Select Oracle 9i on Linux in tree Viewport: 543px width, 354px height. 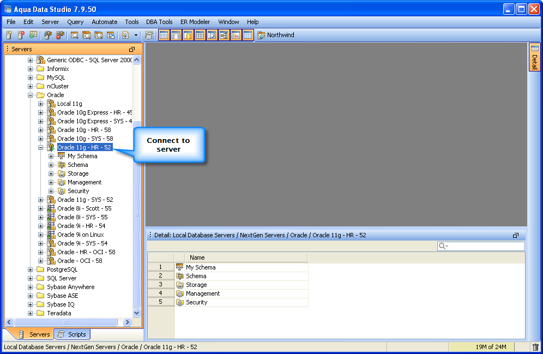(x=81, y=235)
